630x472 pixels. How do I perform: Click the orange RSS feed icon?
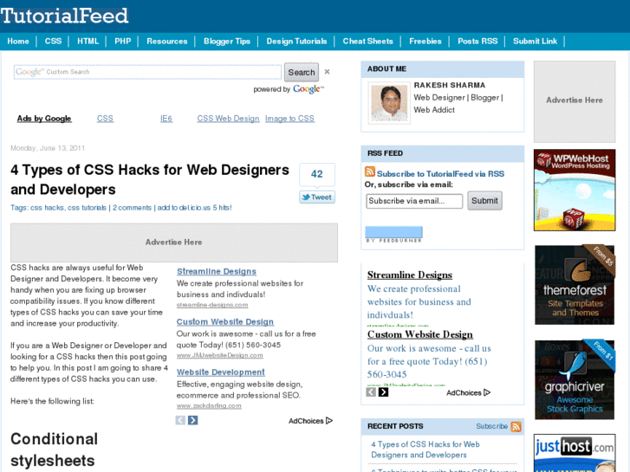(x=370, y=171)
